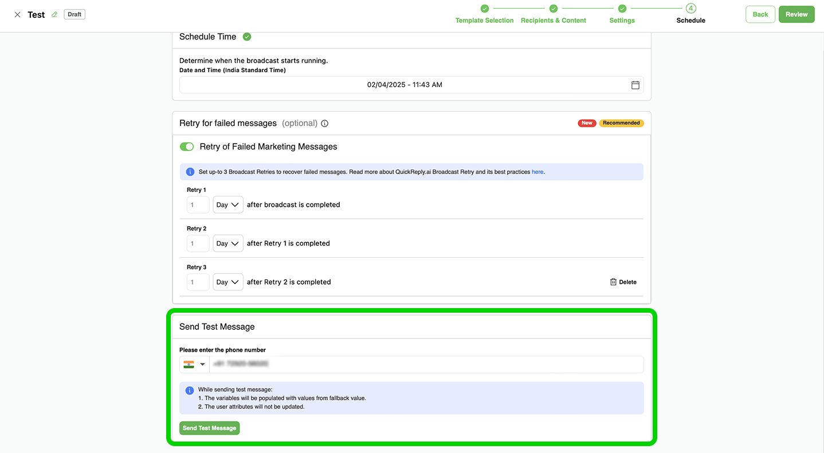
Task: Click the trash icon for Retry 3
Action: pos(613,282)
